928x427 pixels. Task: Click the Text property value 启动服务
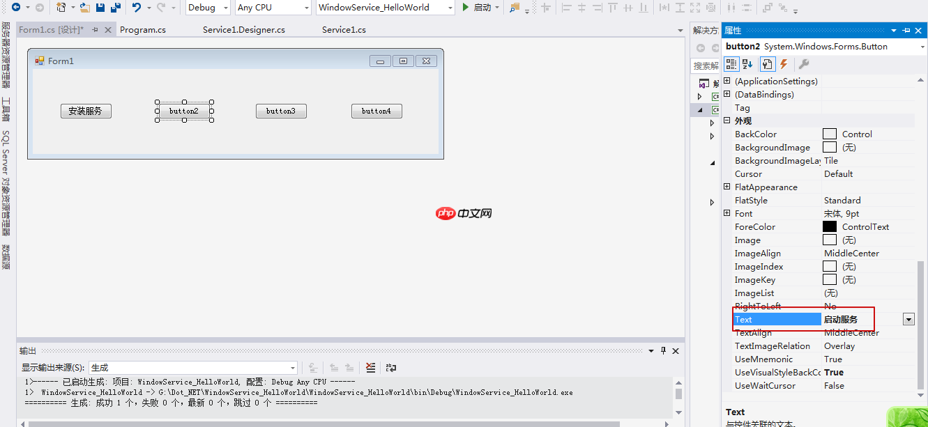point(841,320)
